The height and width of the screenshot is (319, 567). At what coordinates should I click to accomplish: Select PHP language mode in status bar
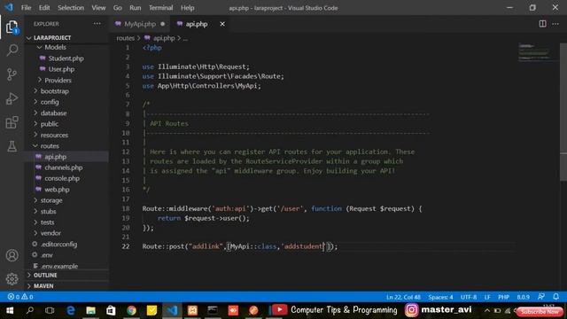[503, 297]
